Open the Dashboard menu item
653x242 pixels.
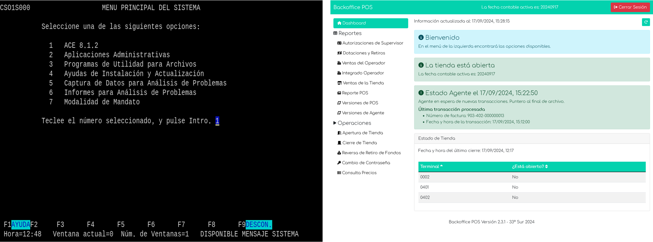(371, 23)
